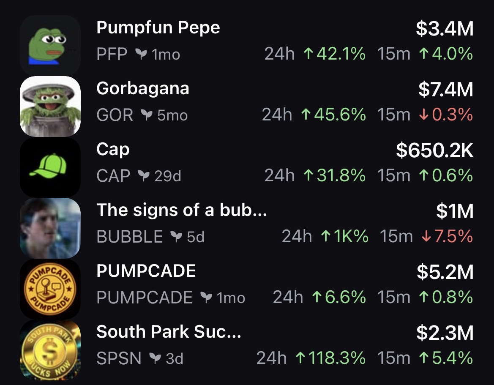Viewport: 494px width, 385px height.
Task: Open the South Park Suc... listing
Action: tap(169, 332)
